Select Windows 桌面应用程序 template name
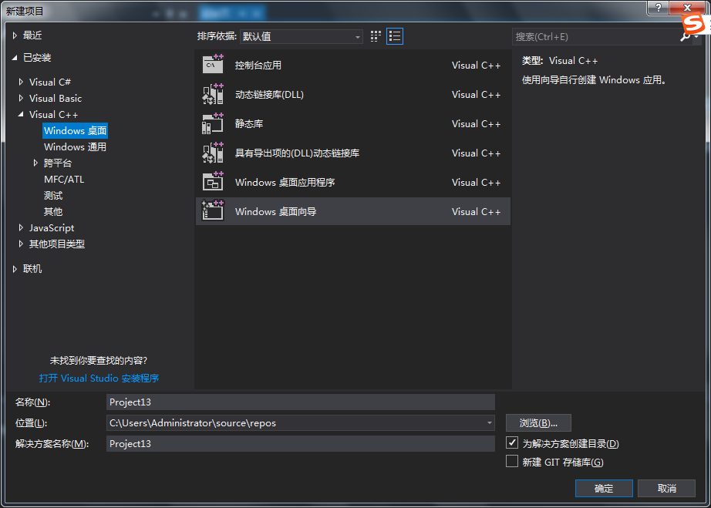711x508 pixels. [285, 182]
